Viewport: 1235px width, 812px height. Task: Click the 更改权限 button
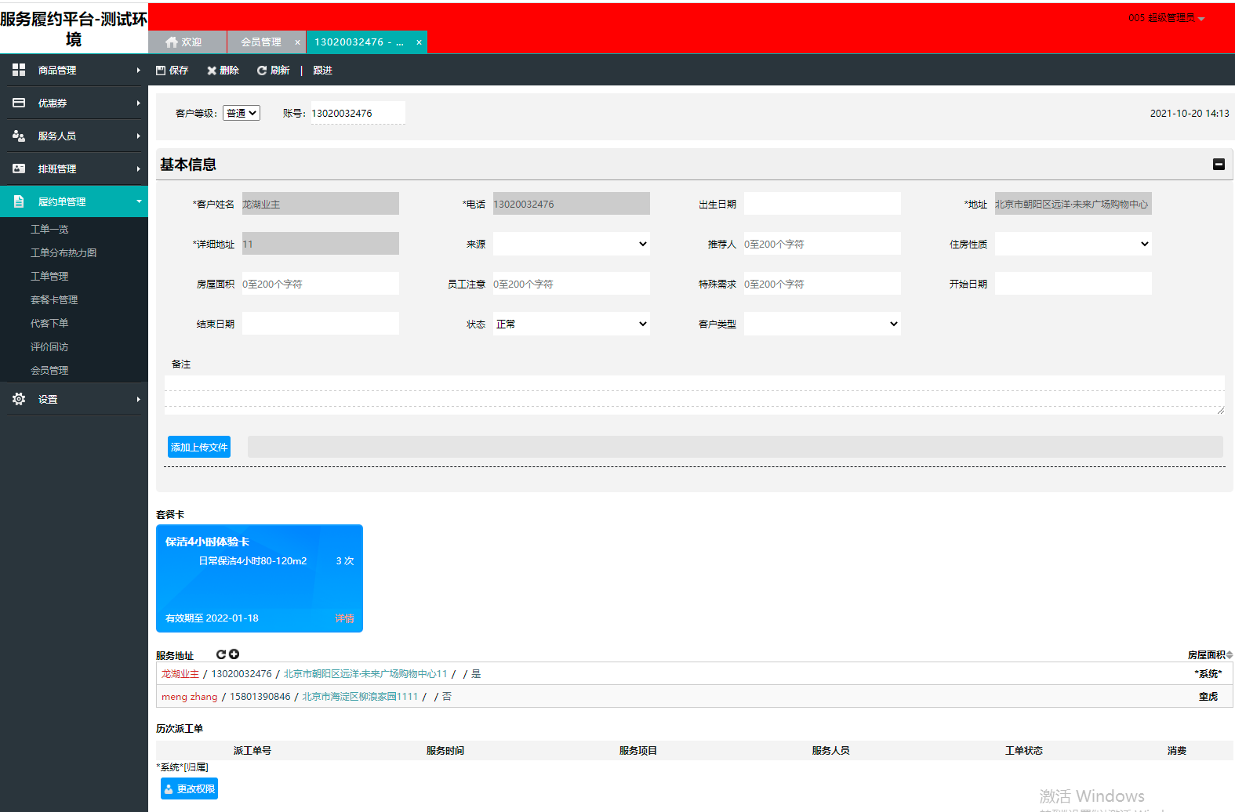pyautogui.click(x=189, y=788)
